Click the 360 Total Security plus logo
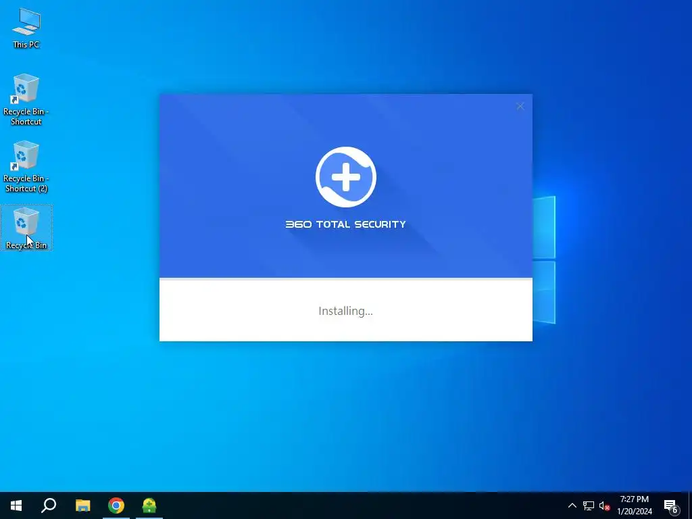 pyautogui.click(x=346, y=177)
